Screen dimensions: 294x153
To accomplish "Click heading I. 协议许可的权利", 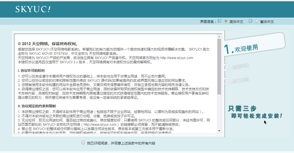I will (31, 71).
